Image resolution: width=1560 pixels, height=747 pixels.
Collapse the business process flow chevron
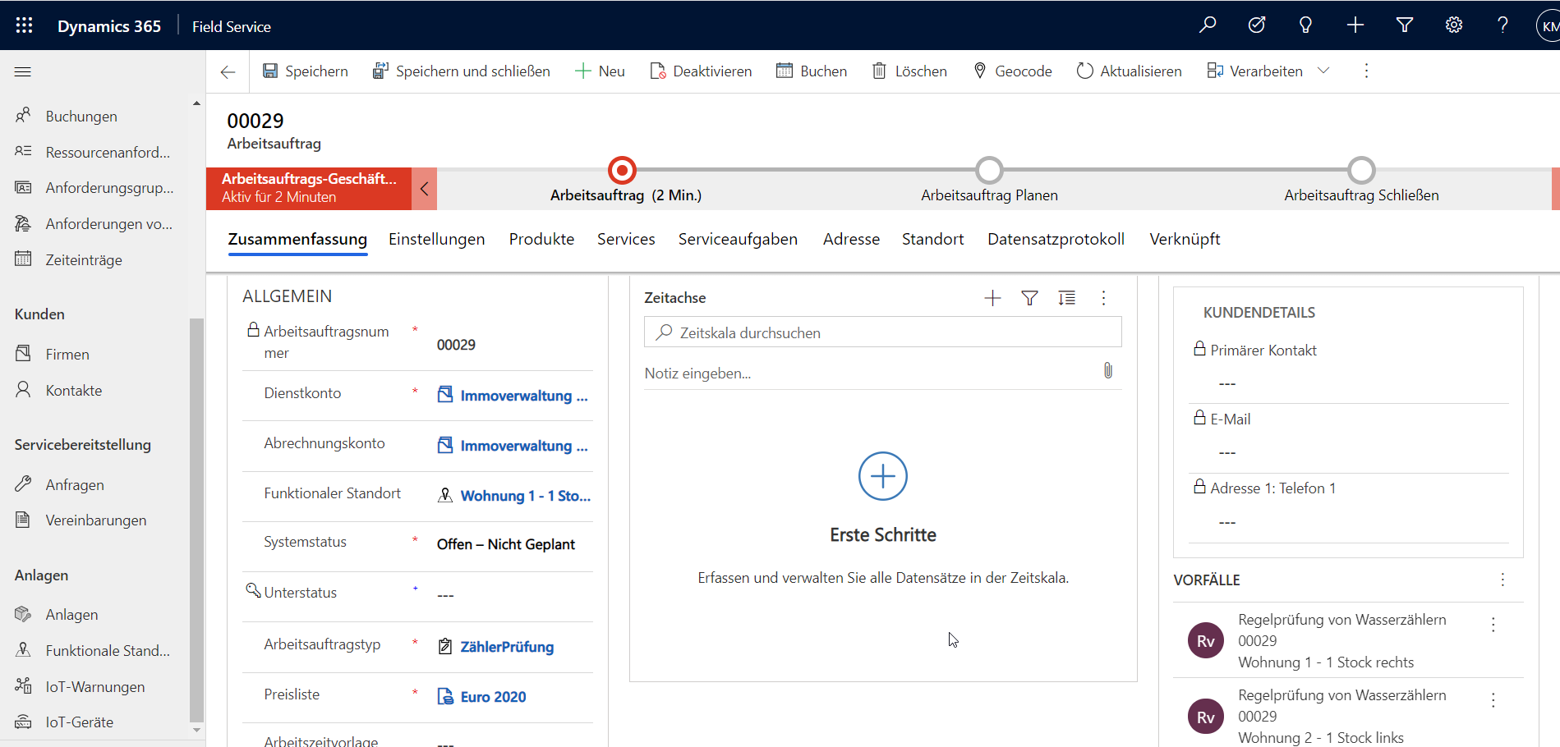[424, 189]
